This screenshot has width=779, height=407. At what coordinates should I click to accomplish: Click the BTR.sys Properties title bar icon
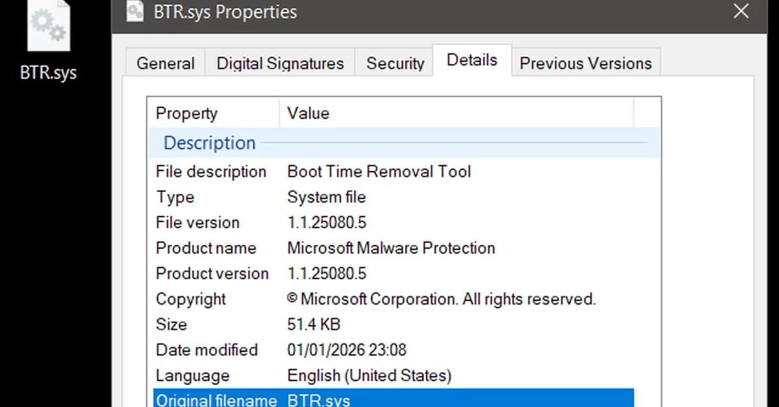pyautogui.click(x=135, y=11)
